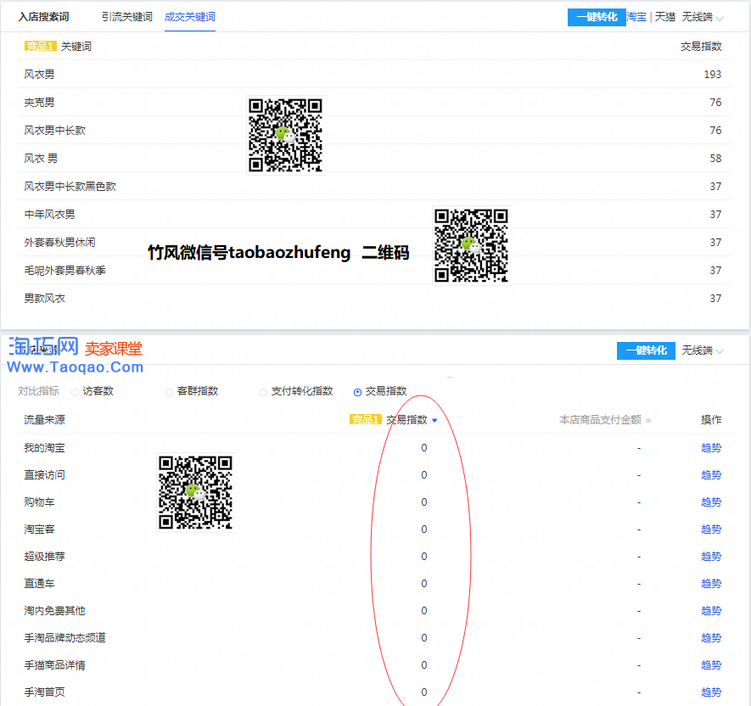This screenshot has height=706, width=751.
Task: Click the 竞品1 badge beside 关键词
Action: [40, 47]
